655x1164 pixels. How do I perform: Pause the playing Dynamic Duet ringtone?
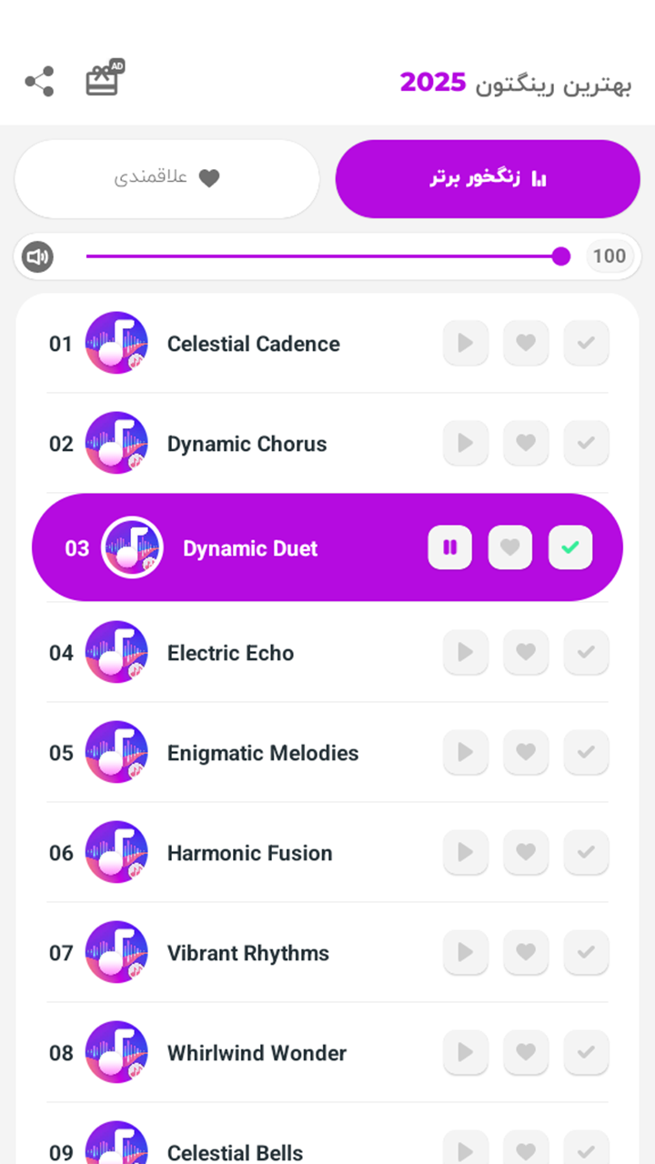(450, 547)
